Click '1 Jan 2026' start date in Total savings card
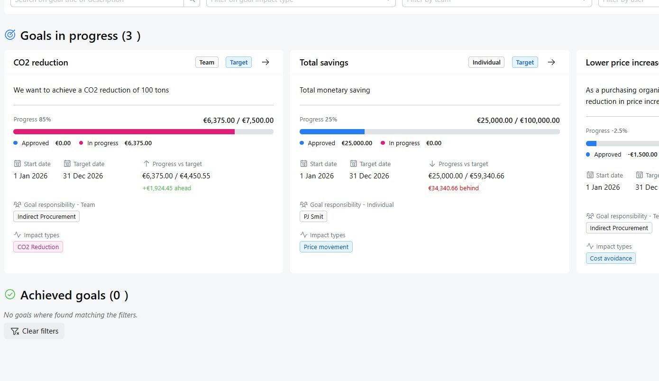Screen dimensions: 659x381 pos(317,176)
